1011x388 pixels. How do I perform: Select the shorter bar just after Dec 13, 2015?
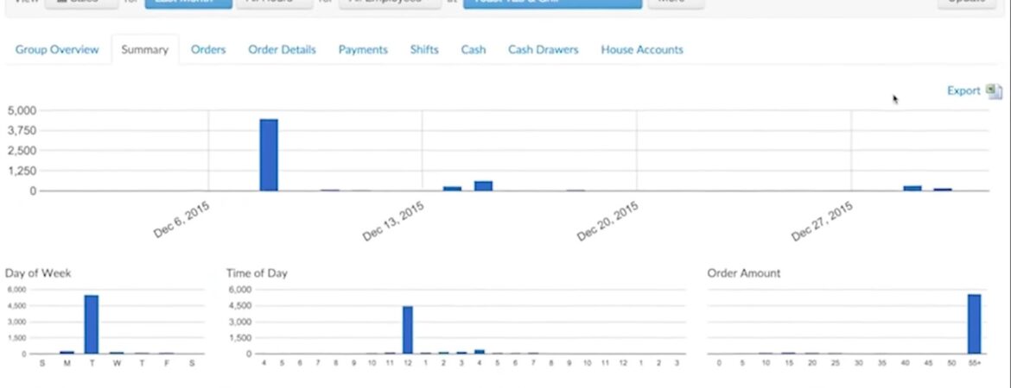point(452,189)
